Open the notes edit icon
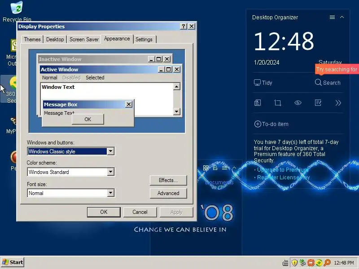The image size is (359, 269). click(318, 103)
